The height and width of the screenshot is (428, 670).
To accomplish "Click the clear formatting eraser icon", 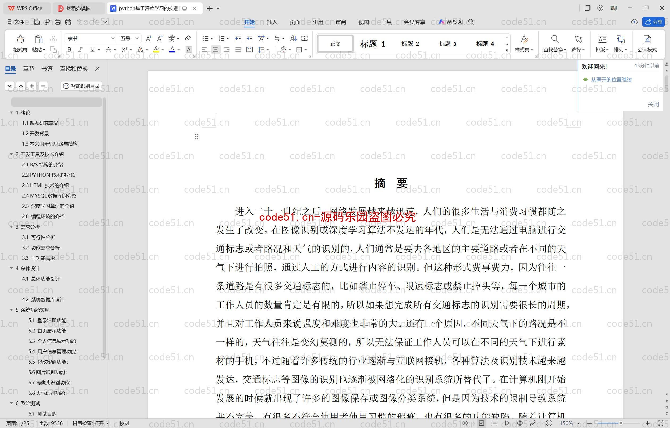I will (188, 38).
